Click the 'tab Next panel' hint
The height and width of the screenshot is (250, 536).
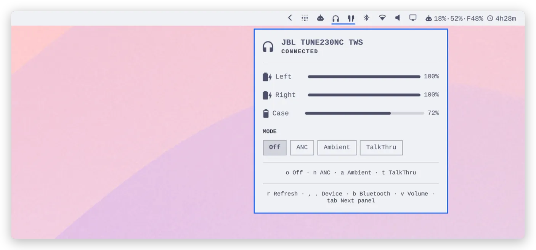351,201
